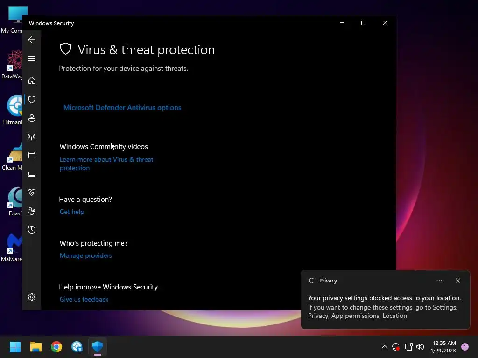The image size is (478, 358).
Task: Open Device security laptop icon
Action: point(32,174)
